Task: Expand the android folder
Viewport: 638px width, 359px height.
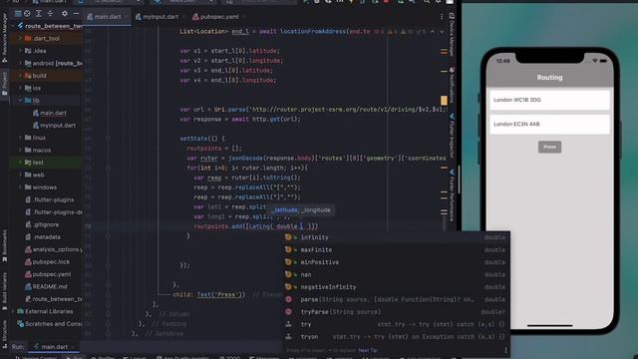Action: (x=20, y=63)
